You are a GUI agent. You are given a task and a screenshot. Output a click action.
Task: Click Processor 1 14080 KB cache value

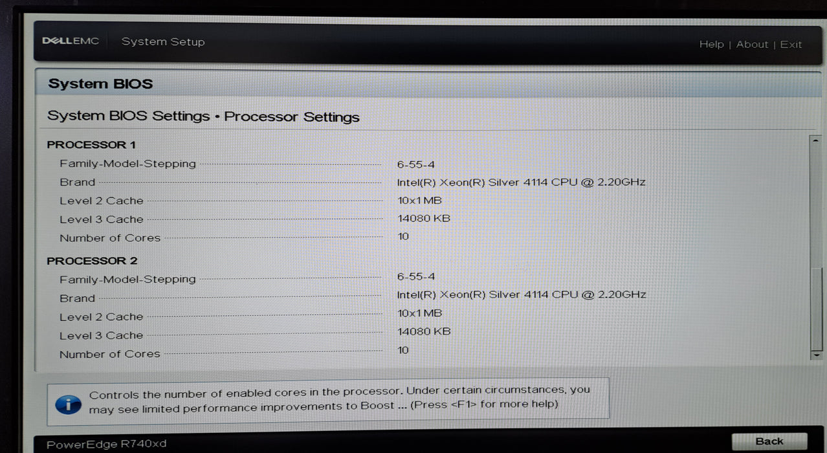[424, 219]
